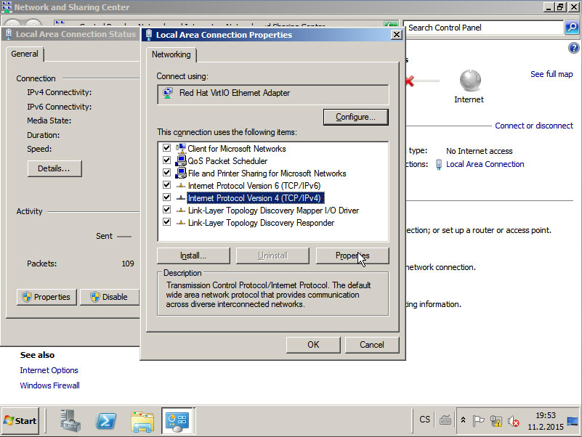Open Server Manager from the taskbar
Image resolution: width=582 pixels, height=437 pixels.
pyautogui.click(x=71, y=420)
